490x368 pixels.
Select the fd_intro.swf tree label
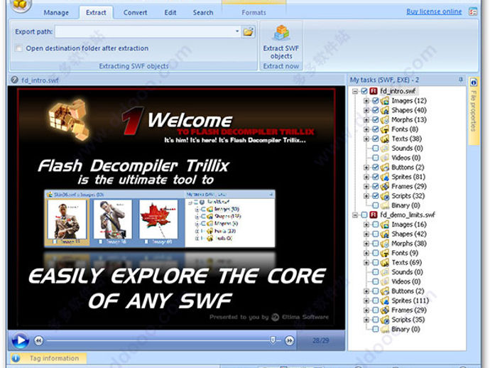click(x=398, y=91)
